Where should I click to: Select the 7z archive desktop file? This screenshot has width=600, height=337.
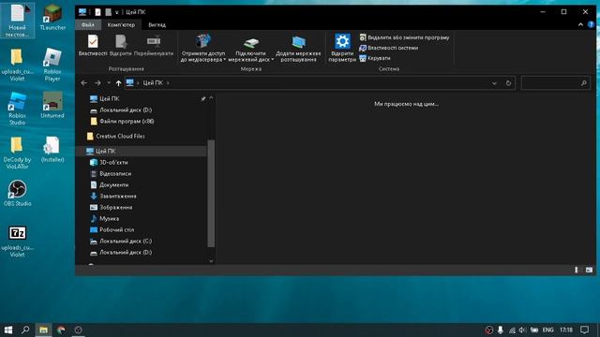pyautogui.click(x=17, y=242)
